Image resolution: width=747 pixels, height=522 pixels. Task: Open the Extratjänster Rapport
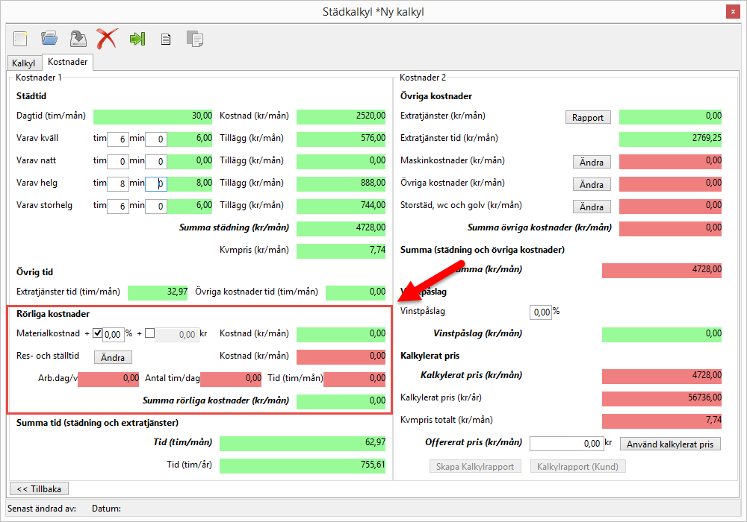tap(588, 117)
